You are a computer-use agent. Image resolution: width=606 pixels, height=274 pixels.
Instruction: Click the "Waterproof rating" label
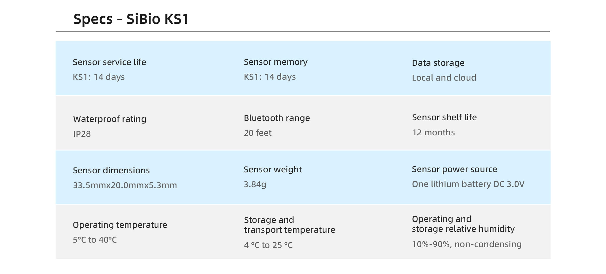pyautogui.click(x=110, y=119)
